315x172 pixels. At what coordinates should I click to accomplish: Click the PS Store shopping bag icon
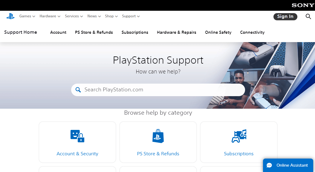[x=158, y=136]
